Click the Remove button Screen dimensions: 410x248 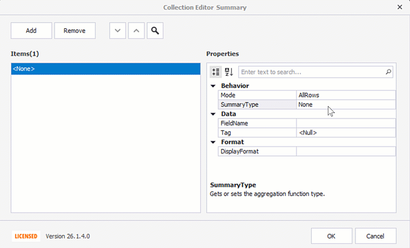click(75, 31)
